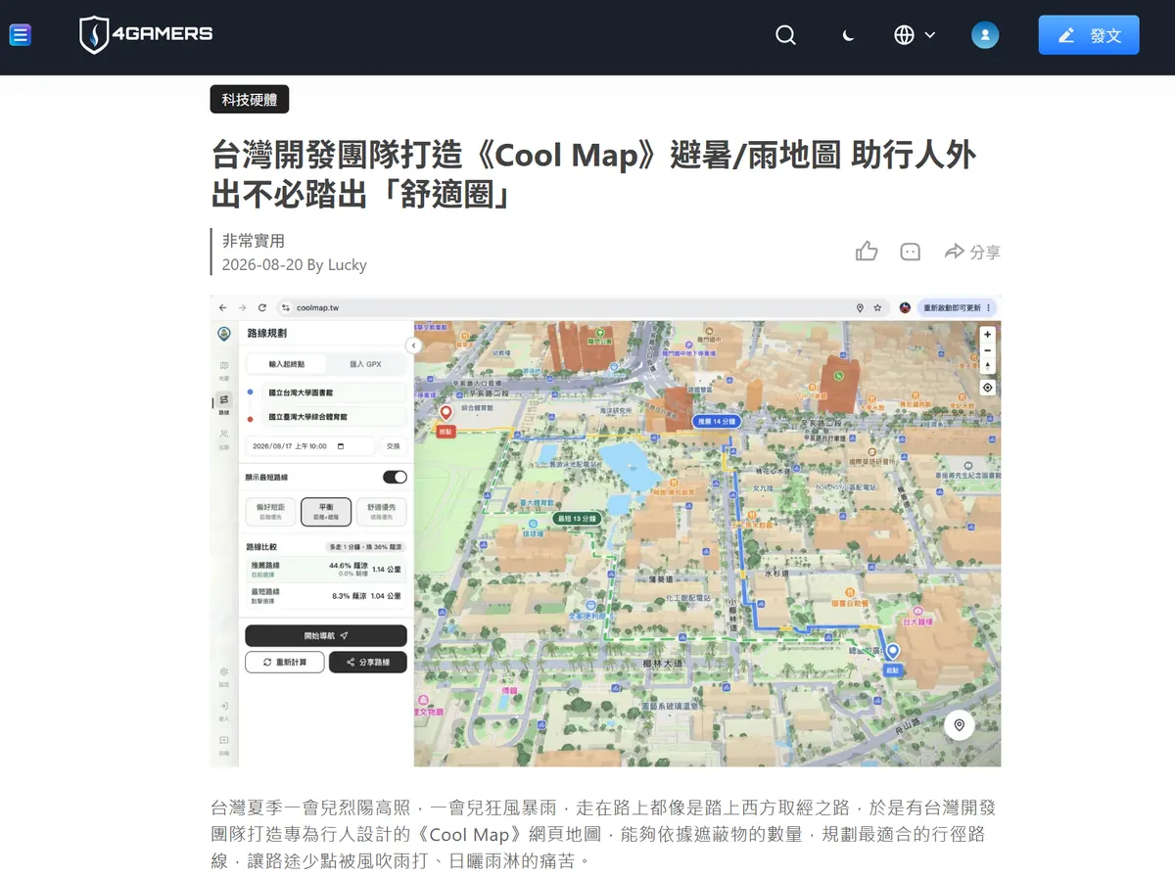Open the 科技硬體 category tag
The image size is (1175, 876).
[250, 100]
